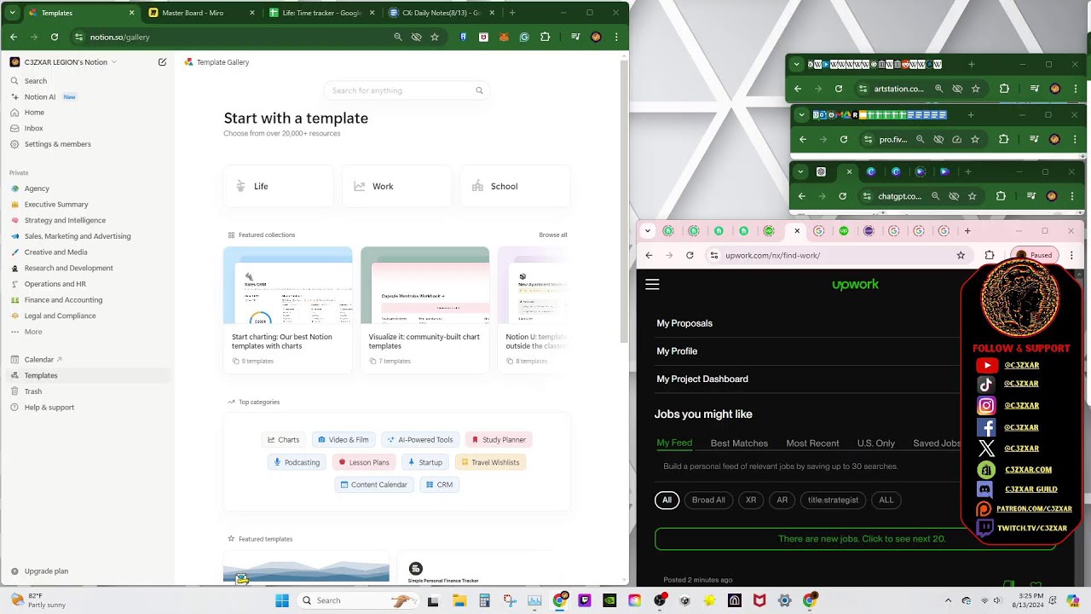
Task: Select the AI-Powered Tools category chip
Action: 419,440
